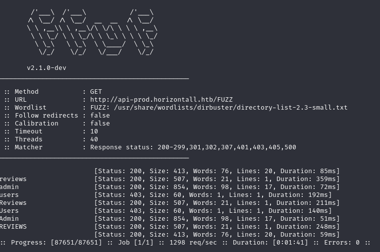Click the capitalized 'Users' result entry

(9, 211)
